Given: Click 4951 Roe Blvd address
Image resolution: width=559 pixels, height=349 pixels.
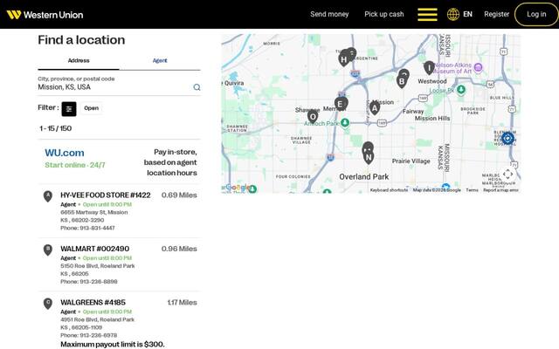Looking at the screenshot, I should click(97, 320).
